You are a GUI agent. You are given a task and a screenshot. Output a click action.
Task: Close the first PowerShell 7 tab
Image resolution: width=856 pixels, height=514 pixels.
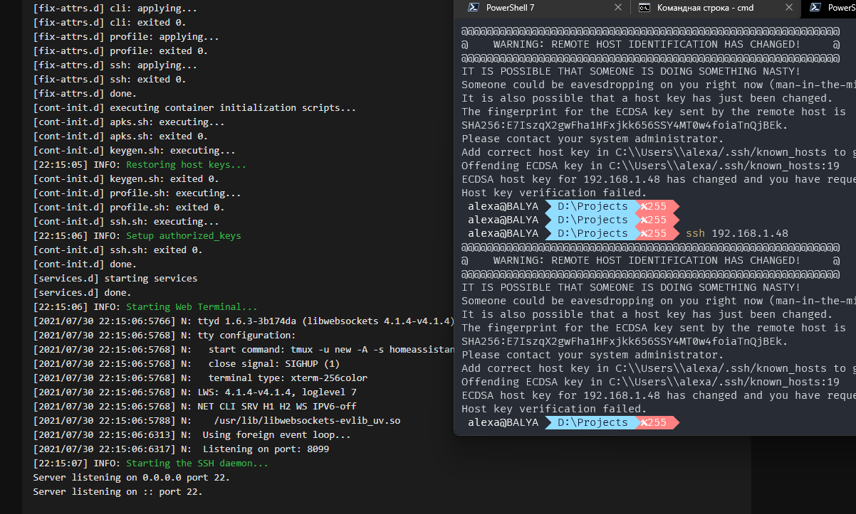point(618,8)
